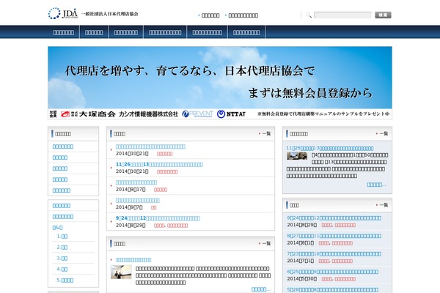Viewport: 440px width, 293px height.
Task: Open the 11/26 headline dated 2014 10 21
Action: [159, 164]
